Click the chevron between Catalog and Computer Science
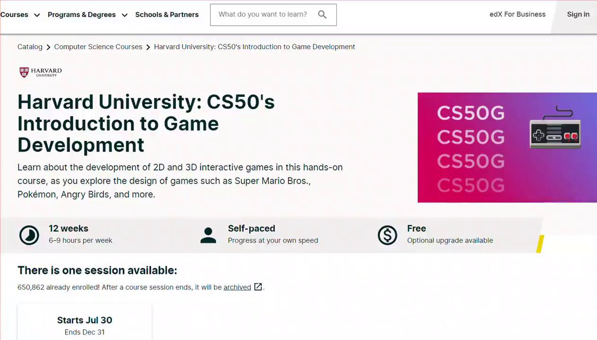 pyautogui.click(x=48, y=47)
